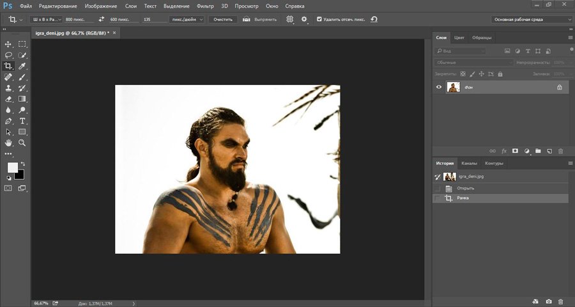Select the Quick Selection tool
The width and height of the screenshot is (575, 307).
coord(22,55)
